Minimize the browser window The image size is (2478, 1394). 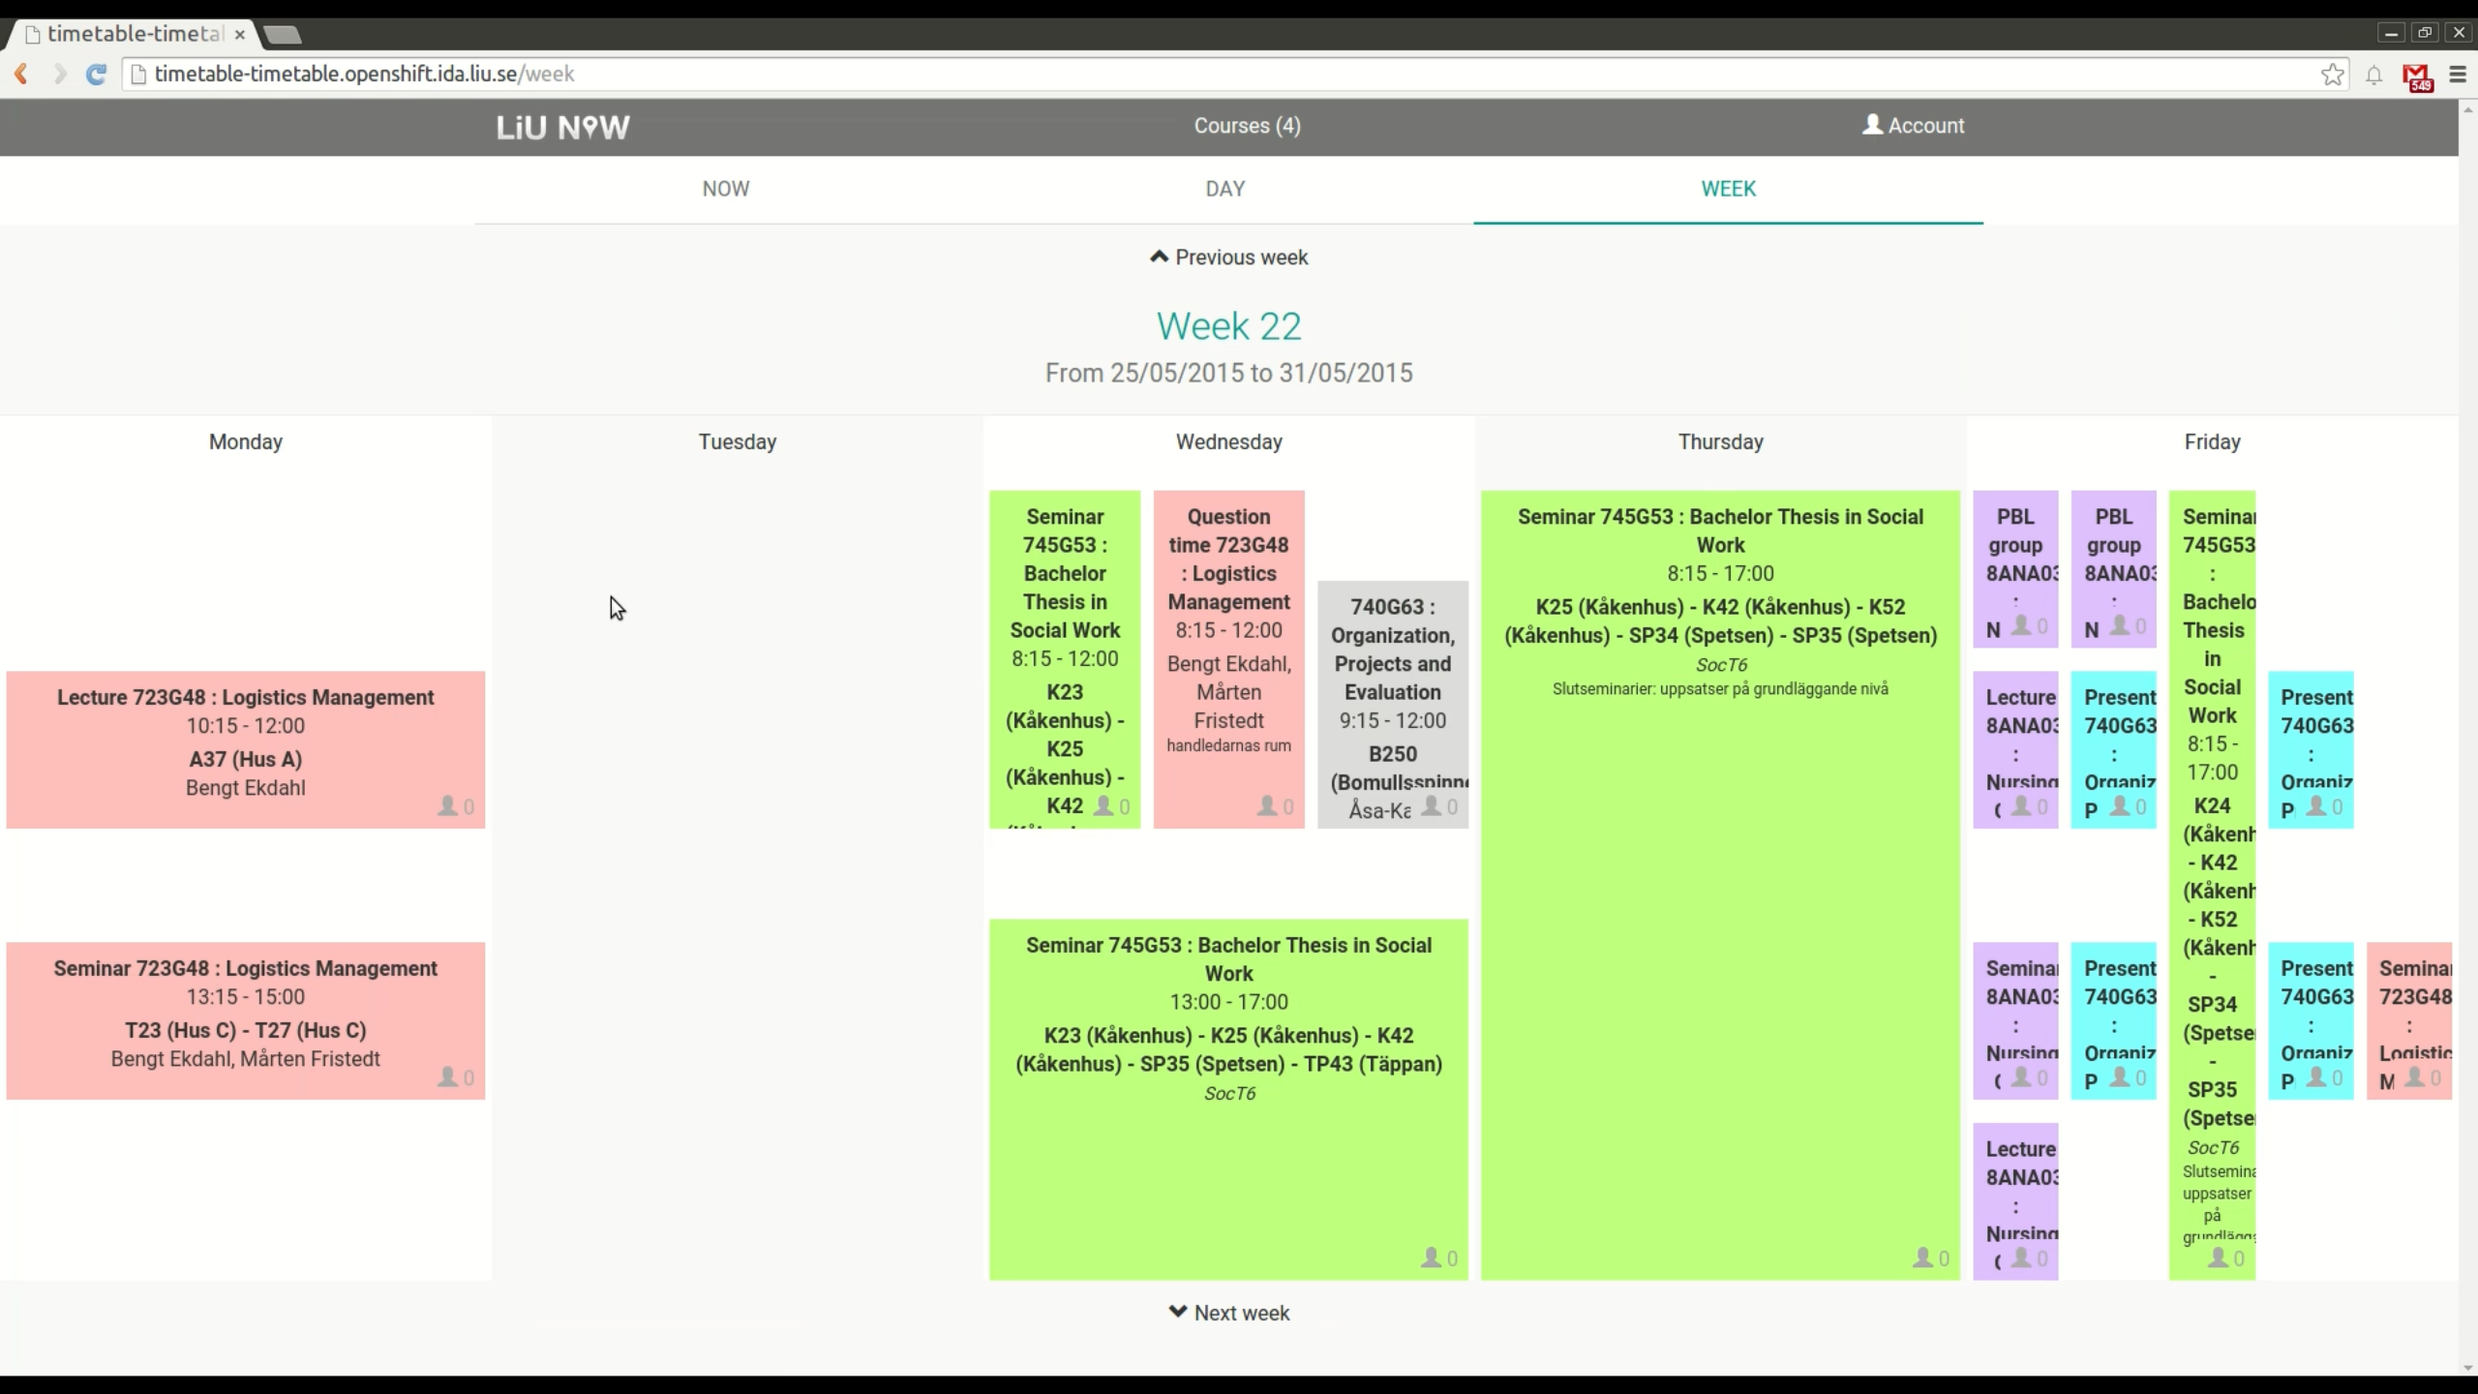tap(2391, 33)
